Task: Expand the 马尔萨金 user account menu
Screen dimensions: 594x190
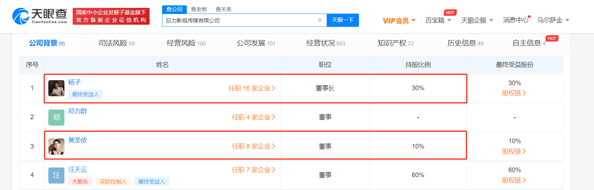Action: click(x=553, y=20)
